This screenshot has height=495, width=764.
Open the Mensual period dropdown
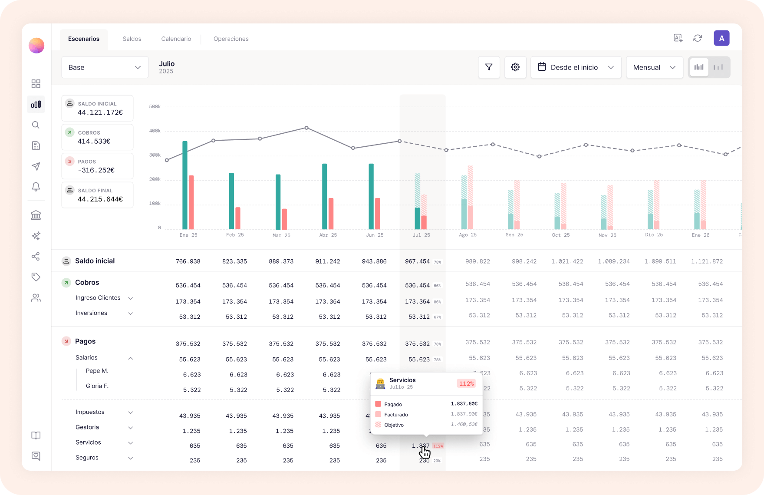click(x=655, y=67)
